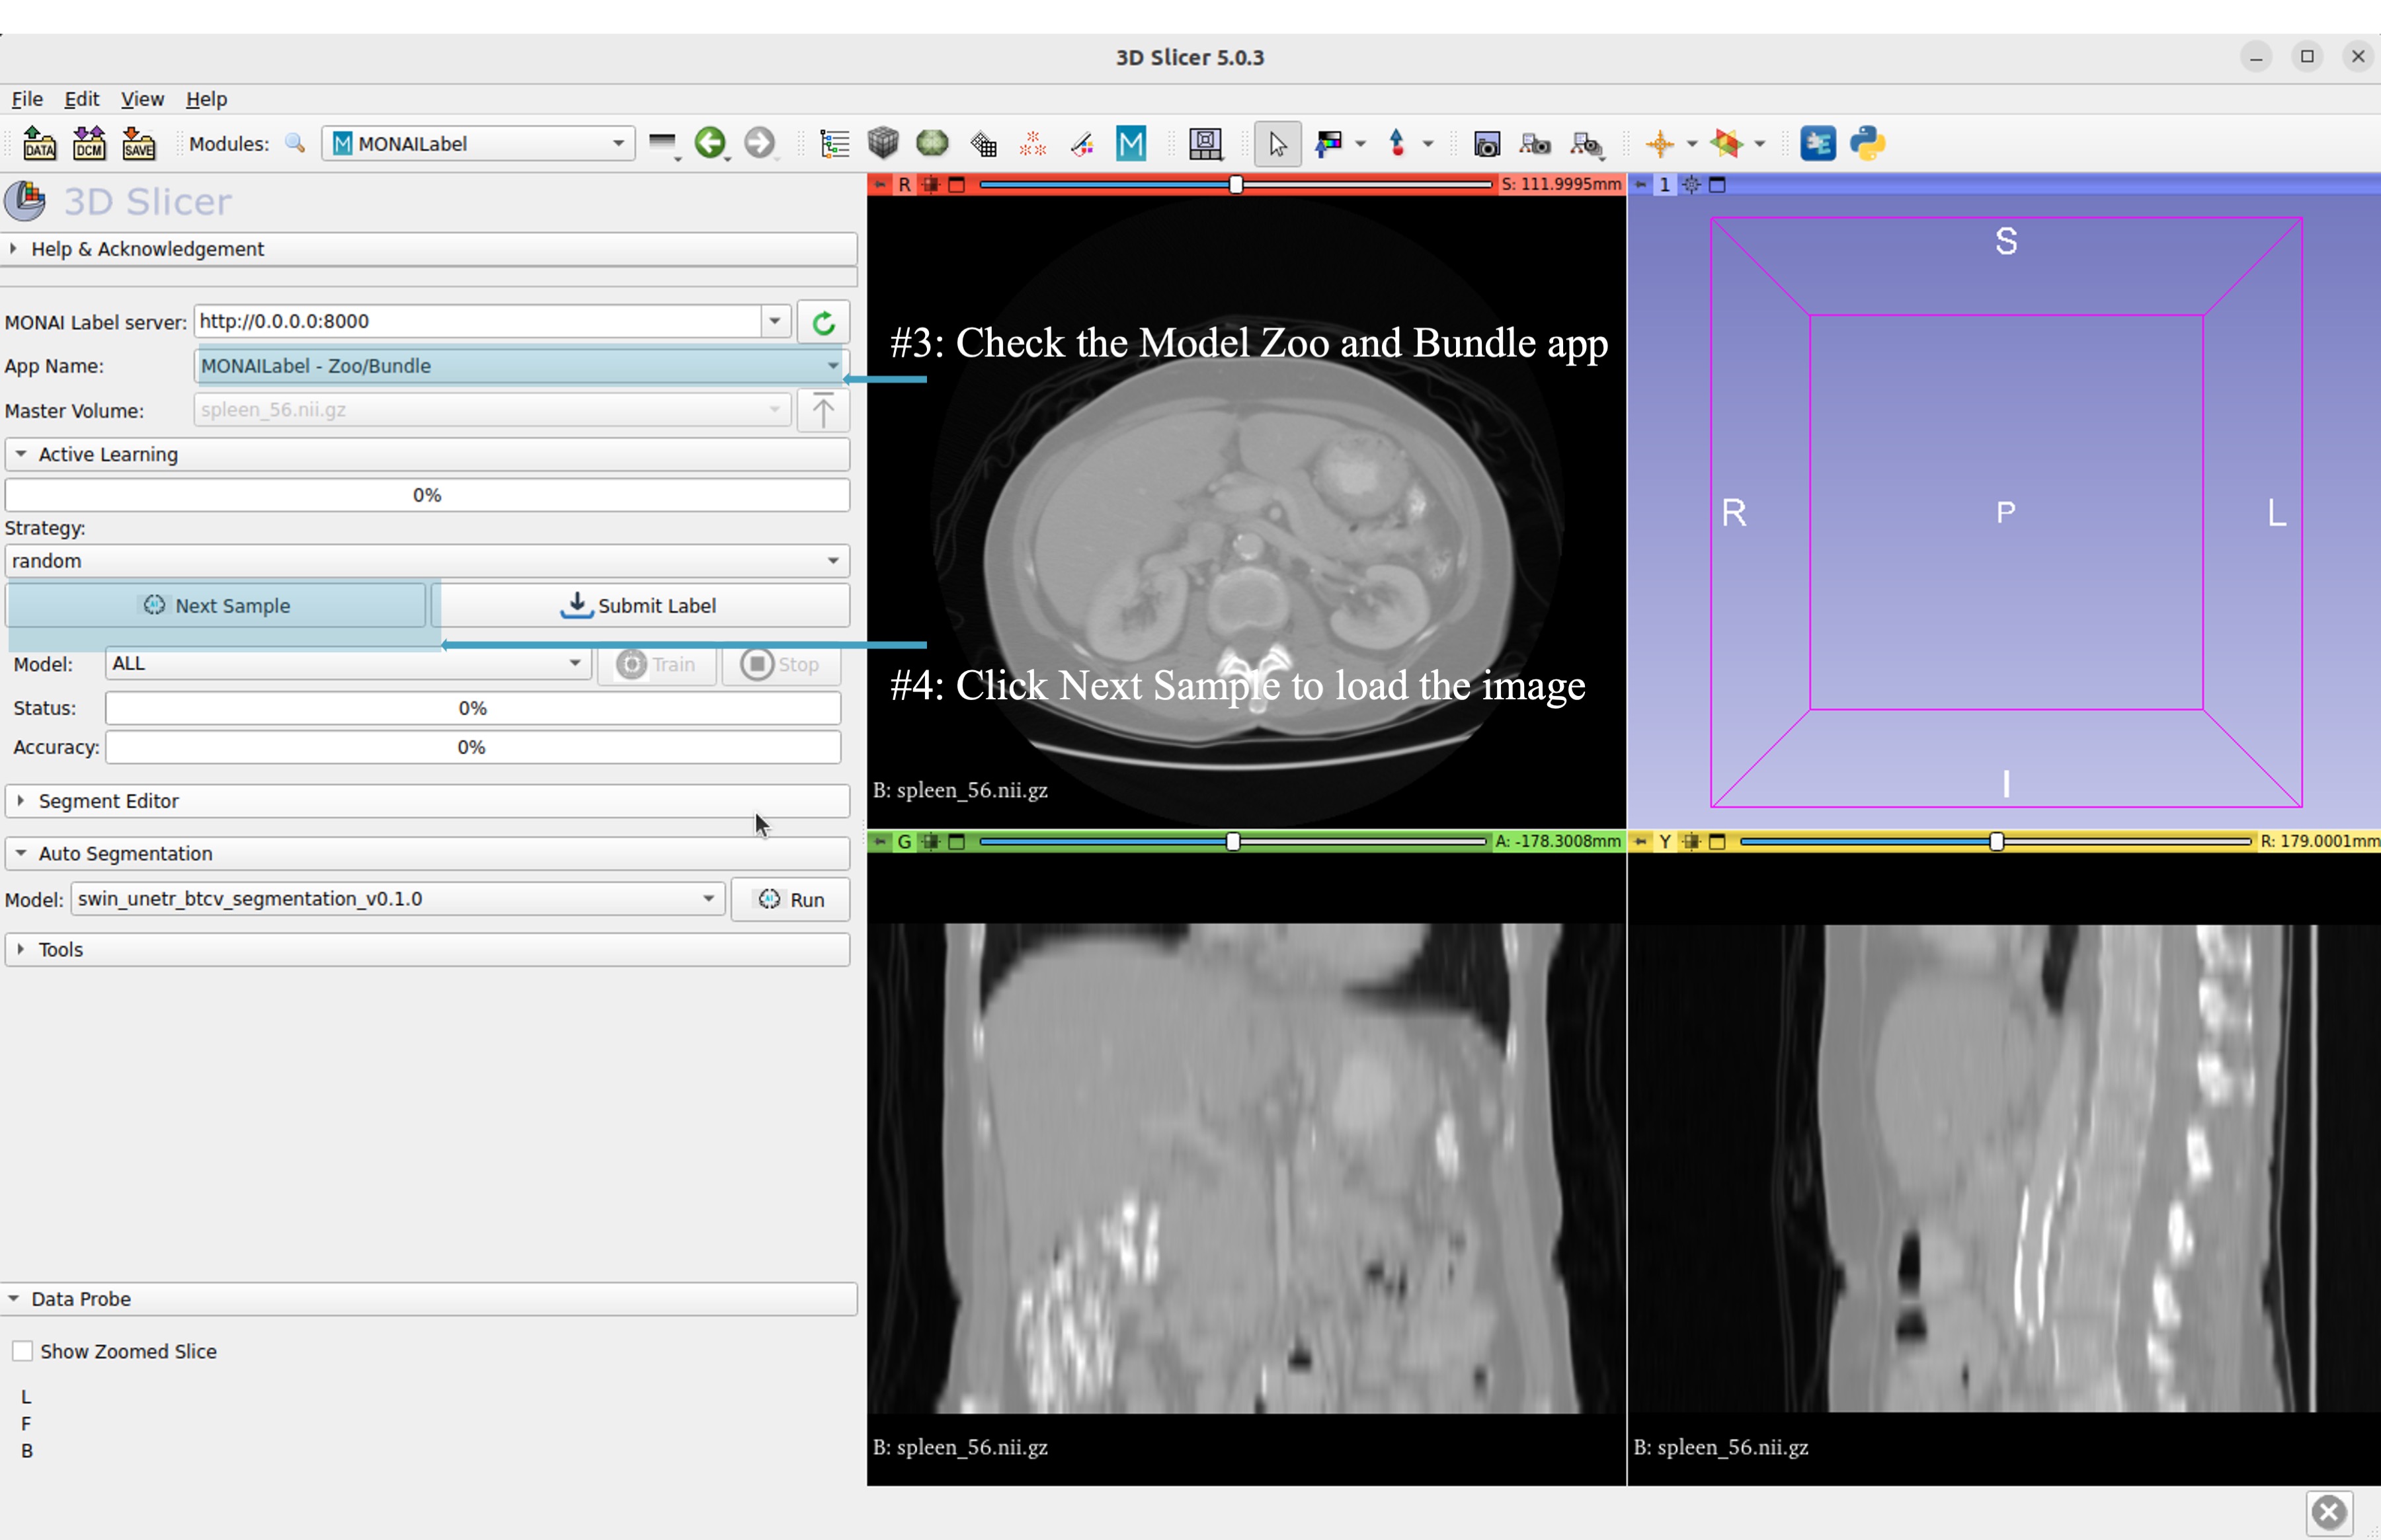Open the view layout selector icon
Image resolution: width=2381 pixels, height=1540 pixels.
(1205, 143)
